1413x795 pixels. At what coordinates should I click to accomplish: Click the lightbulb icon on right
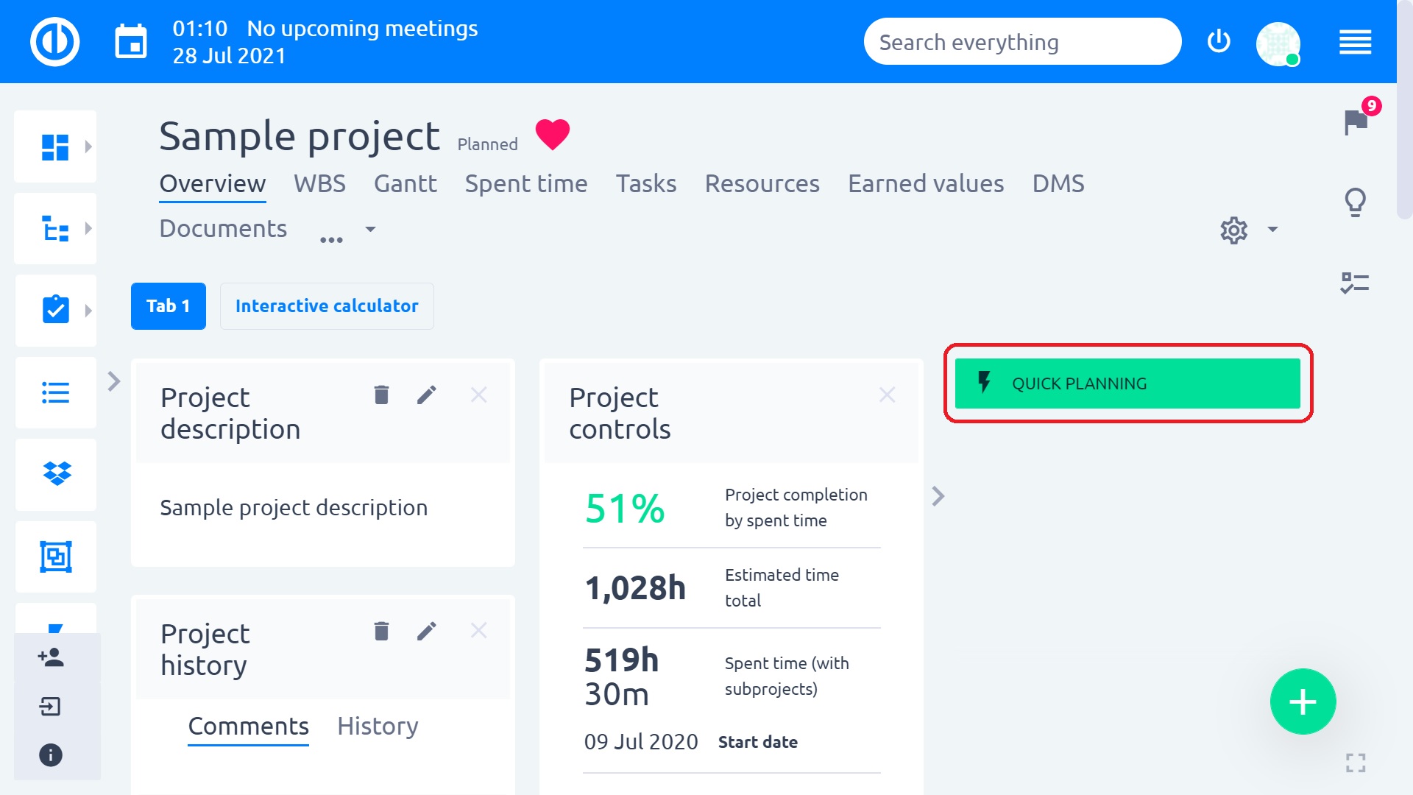tap(1355, 202)
